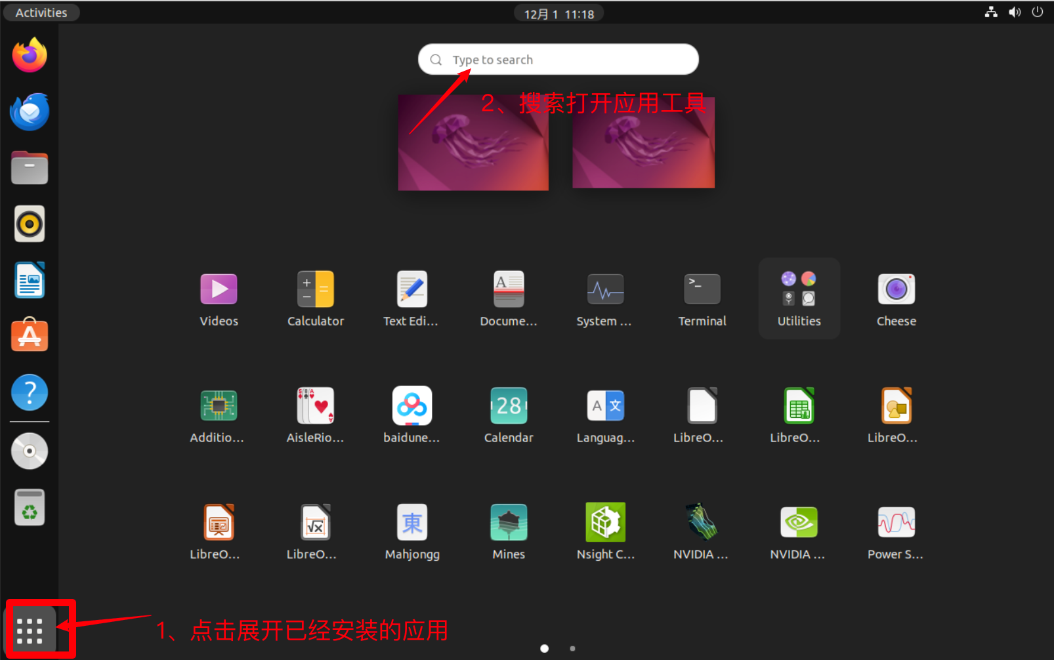Click the Show Applications grid button

pyautogui.click(x=30, y=630)
